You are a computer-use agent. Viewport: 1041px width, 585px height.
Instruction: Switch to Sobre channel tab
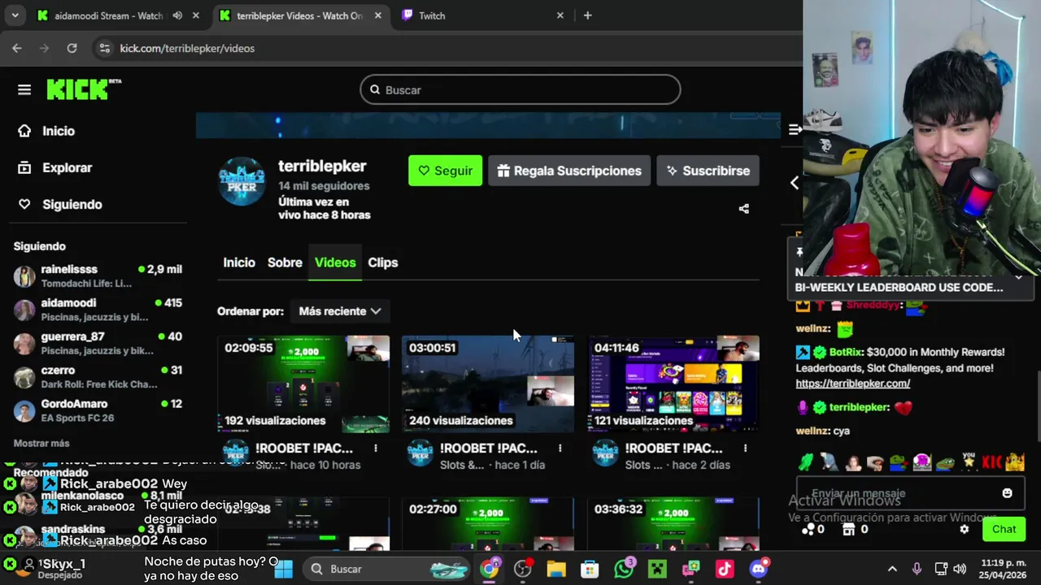click(x=285, y=262)
